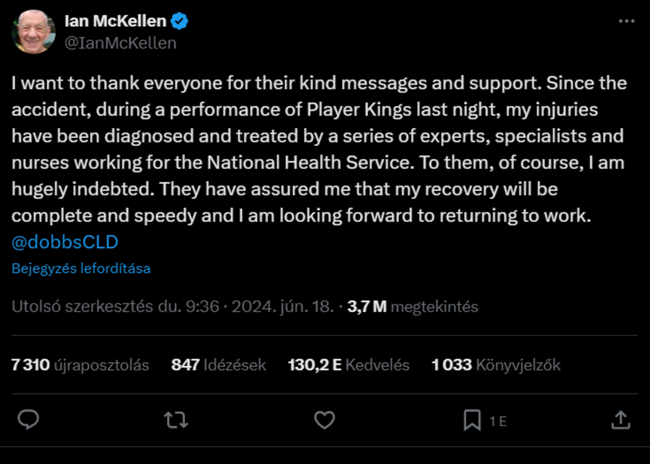
Task: Open the @dobbsCLD mention link
Action: point(65,242)
